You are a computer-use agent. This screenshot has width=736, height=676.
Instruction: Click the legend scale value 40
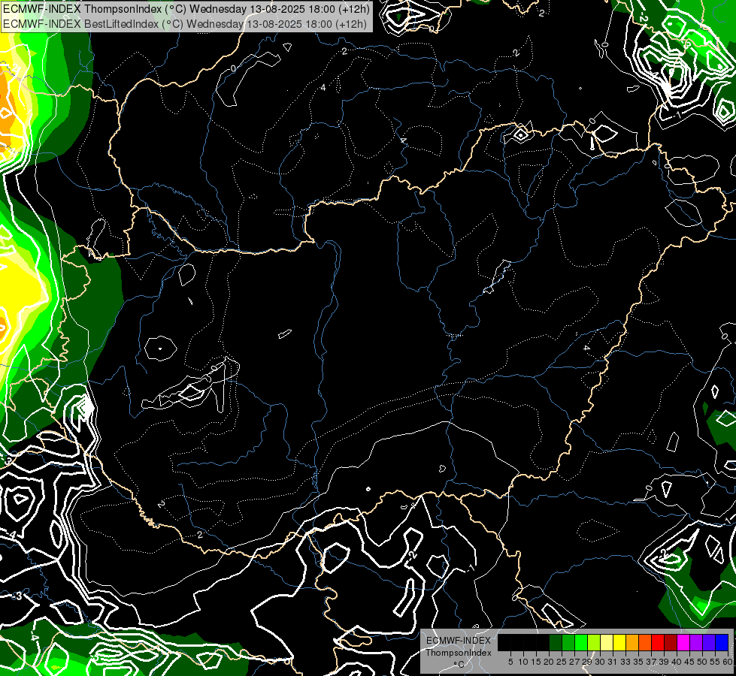(677, 662)
